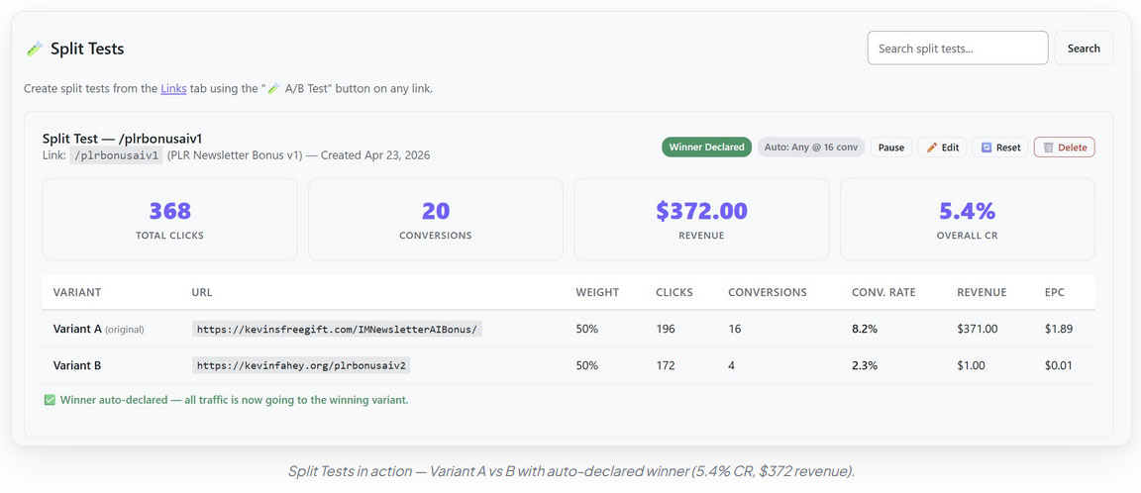The image size is (1141, 493).
Task: Select the Variant A URL kevinsfreegift.com
Action: coord(337,329)
